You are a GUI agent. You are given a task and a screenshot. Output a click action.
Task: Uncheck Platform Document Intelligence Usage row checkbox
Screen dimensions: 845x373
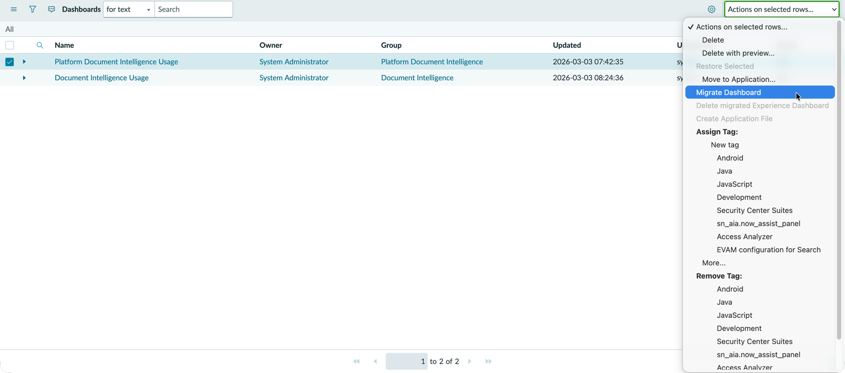point(9,62)
